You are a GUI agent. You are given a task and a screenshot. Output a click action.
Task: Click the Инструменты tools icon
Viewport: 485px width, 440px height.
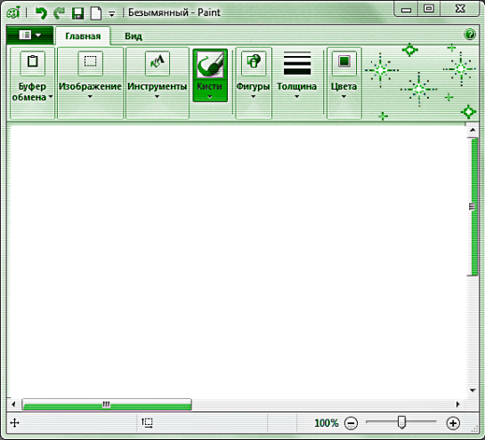pos(158,63)
